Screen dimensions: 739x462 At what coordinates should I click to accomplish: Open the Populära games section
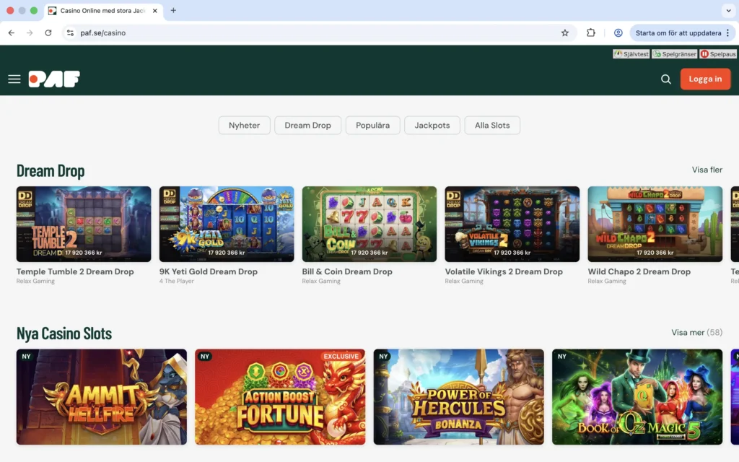[x=372, y=125]
